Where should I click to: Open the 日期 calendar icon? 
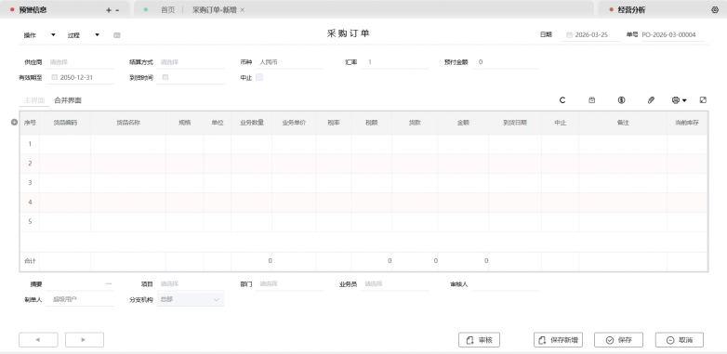[569, 34]
